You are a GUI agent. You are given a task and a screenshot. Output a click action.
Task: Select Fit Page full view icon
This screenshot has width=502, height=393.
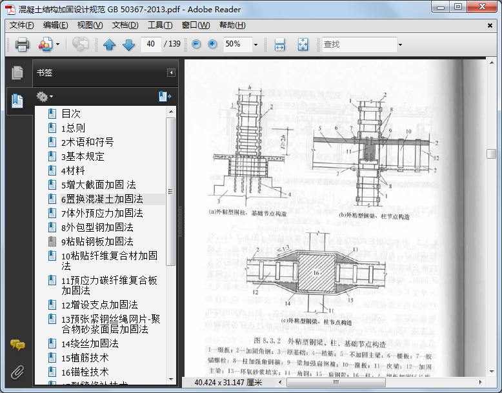coord(303,44)
